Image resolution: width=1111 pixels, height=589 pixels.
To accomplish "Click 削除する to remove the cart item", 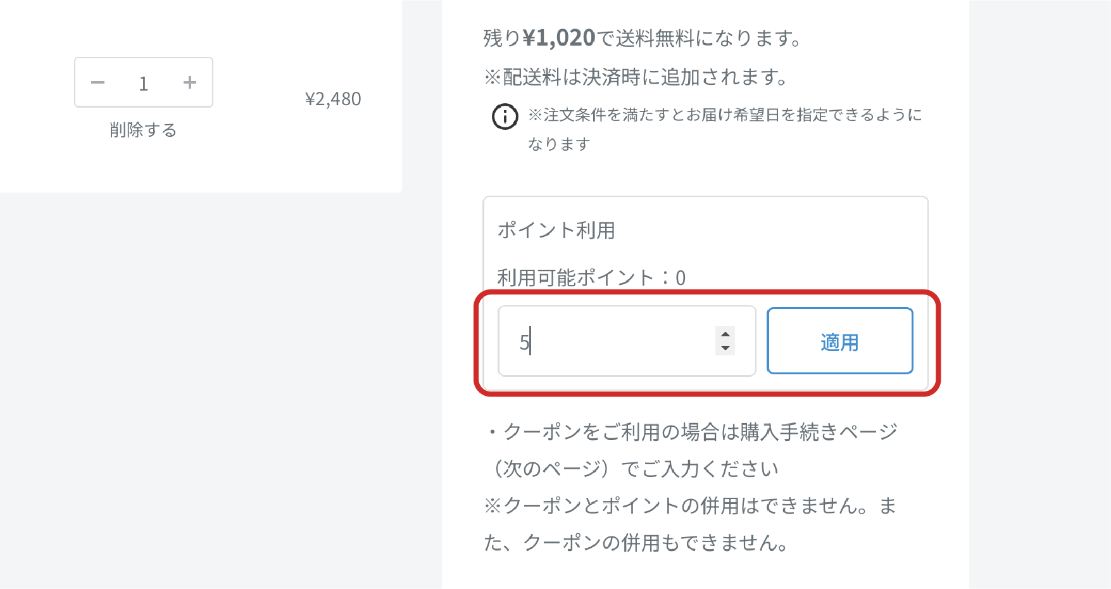I will click(x=143, y=130).
